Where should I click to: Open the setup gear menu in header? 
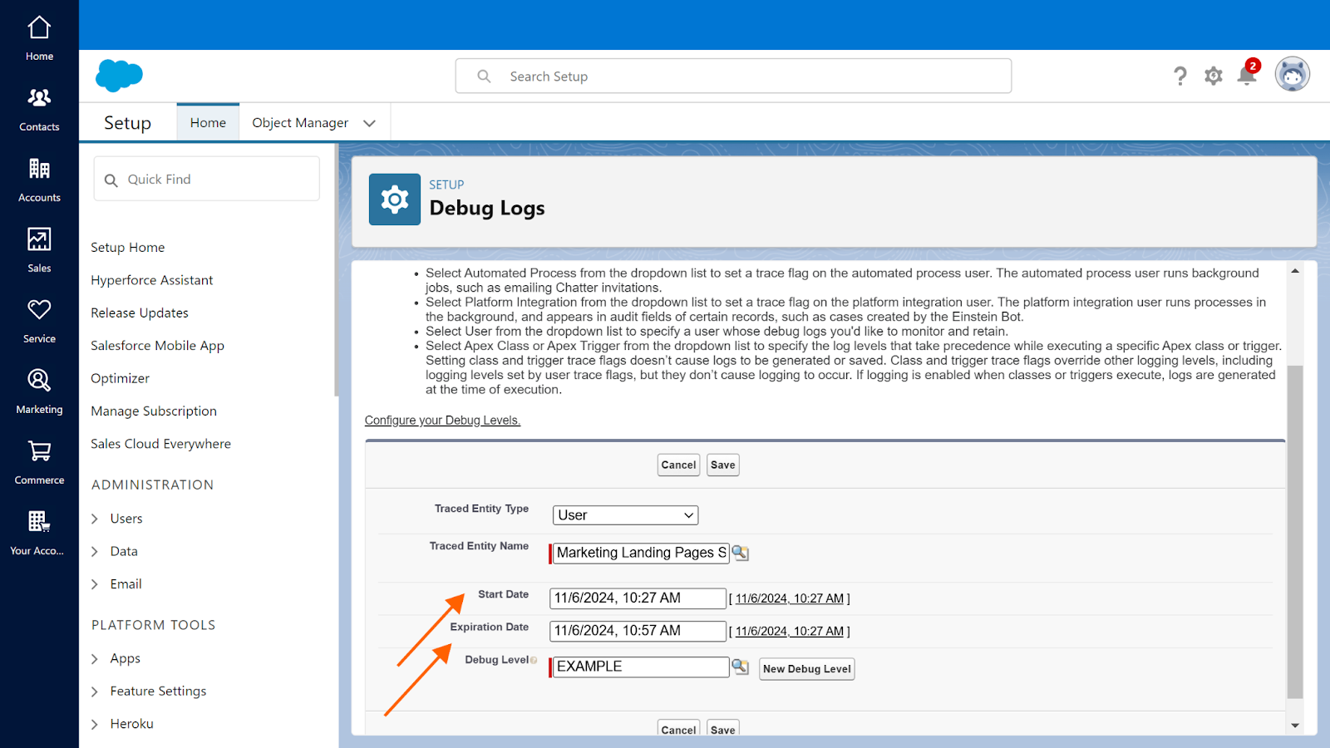[1214, 76]
